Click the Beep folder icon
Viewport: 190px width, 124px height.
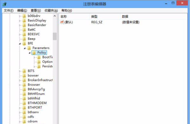pos(24,39)
